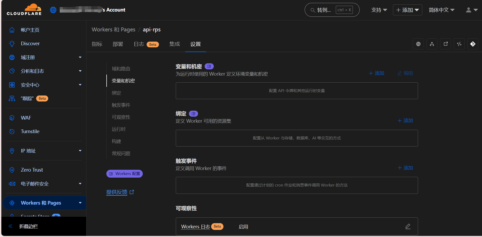
Task: Click the hierarchy diagram icon button
Action: (x=432, y=44)
